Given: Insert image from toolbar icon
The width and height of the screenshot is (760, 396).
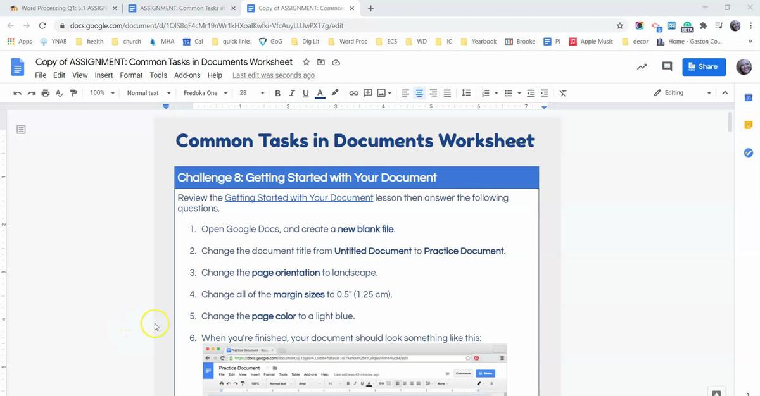Looking at the screenshot, I should [x=381, y=93].
